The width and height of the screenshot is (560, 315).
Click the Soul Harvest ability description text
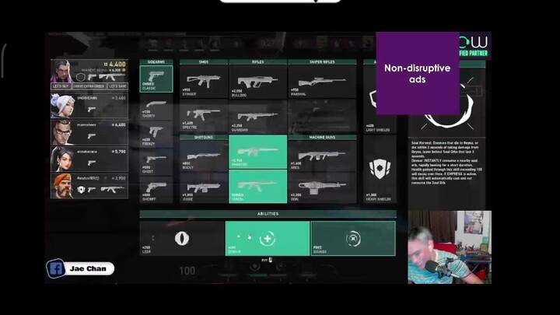point(446,163)
